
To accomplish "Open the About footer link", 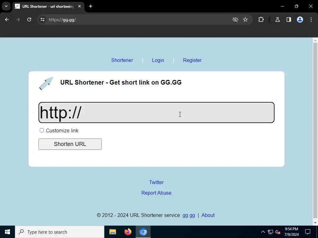I will point(208,215).
